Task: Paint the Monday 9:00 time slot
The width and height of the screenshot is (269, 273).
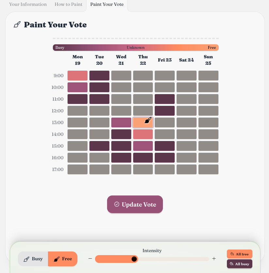Action: 78,76
